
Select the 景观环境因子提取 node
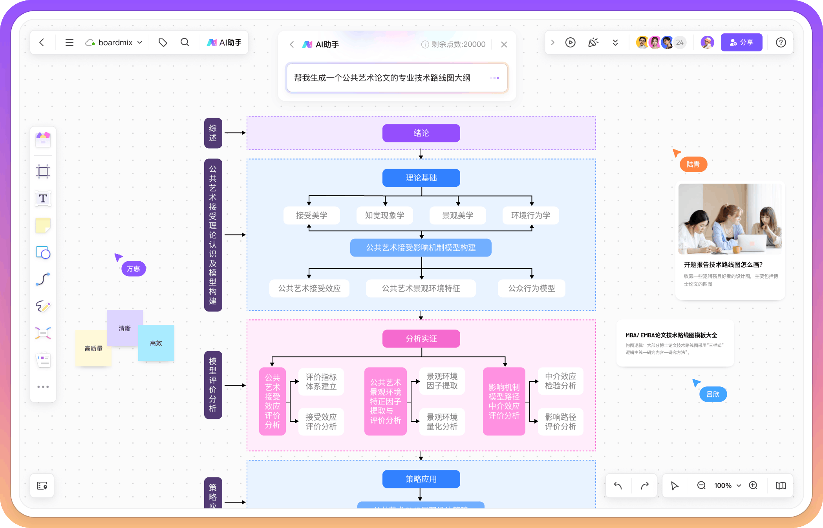coord(442,381)
